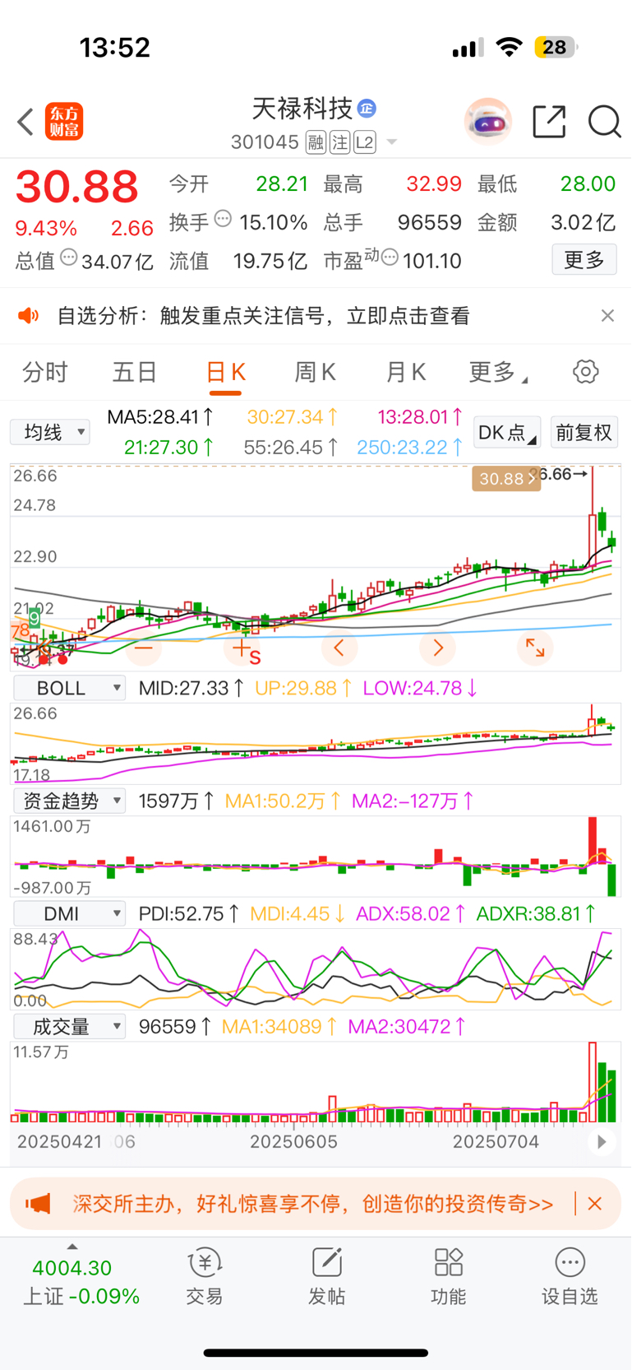Screen dimensions: 632x1370
Task: Tap the megaphone icon in promo banner
Action: (x=37, y=1204)
